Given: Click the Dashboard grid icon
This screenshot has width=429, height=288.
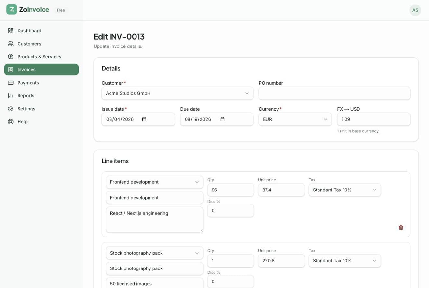Looking at the screenshot, I should (x=11, y=31).
